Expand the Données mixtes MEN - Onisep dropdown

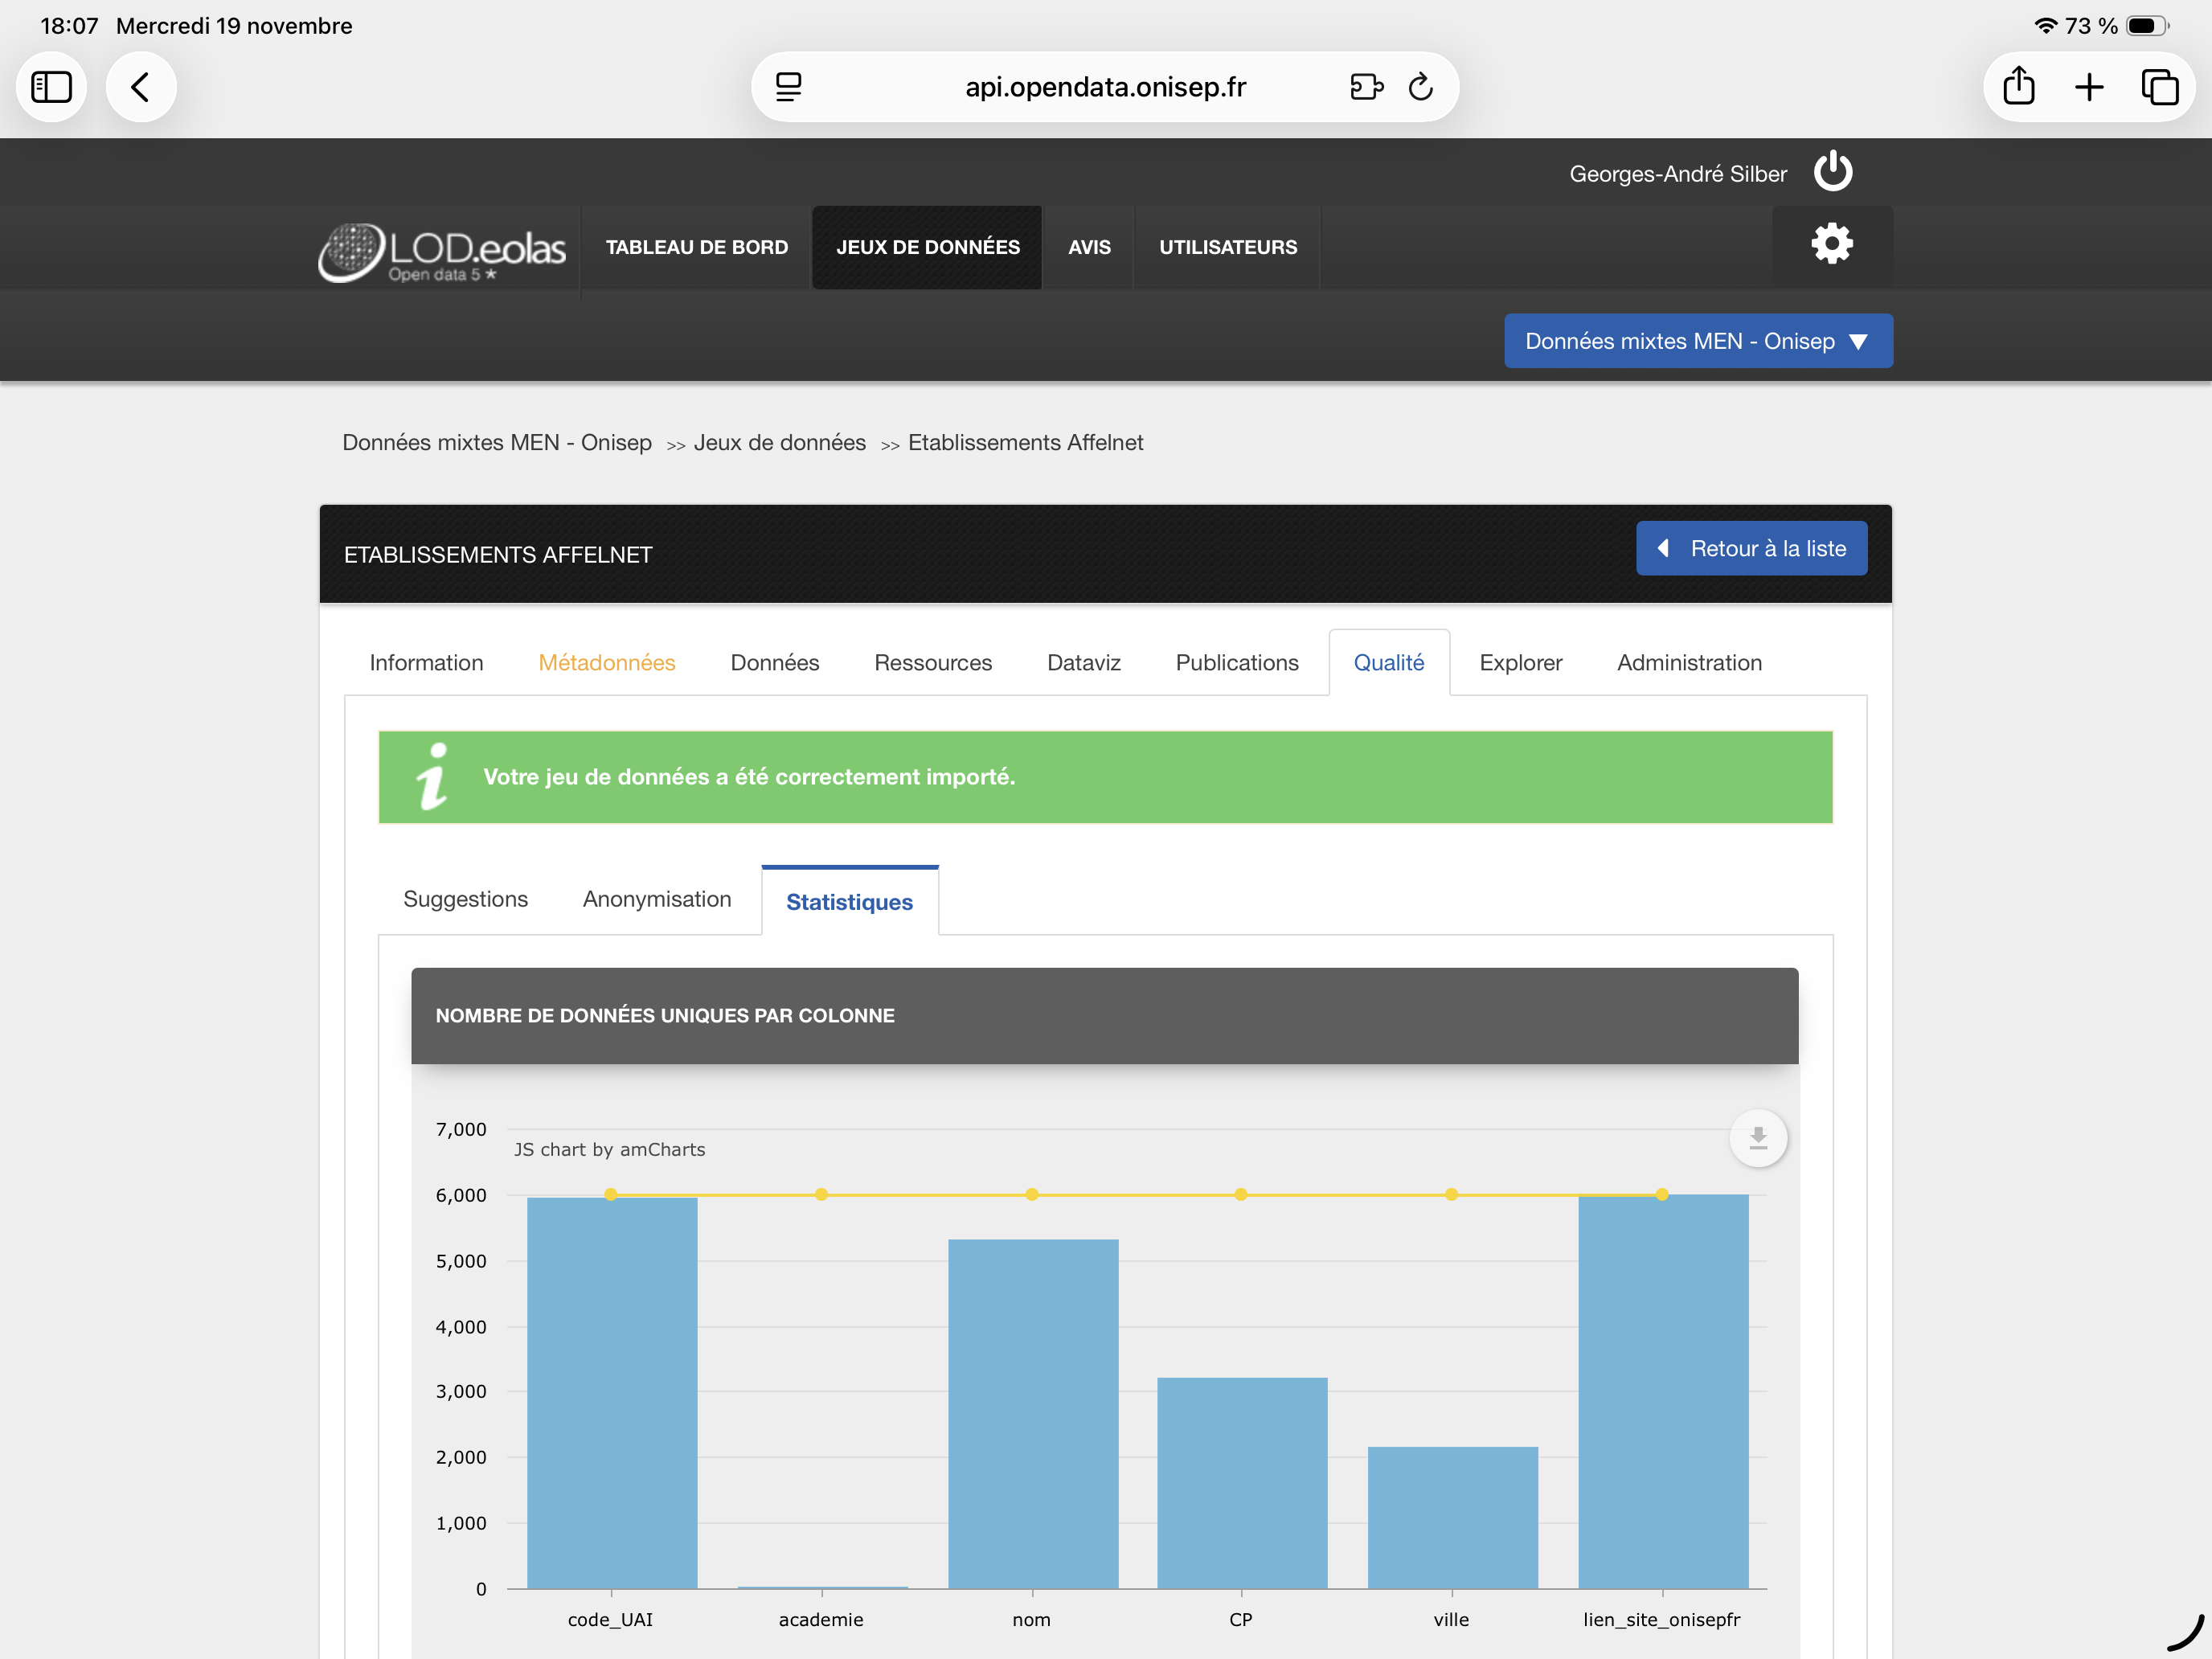pos(1697,341)
